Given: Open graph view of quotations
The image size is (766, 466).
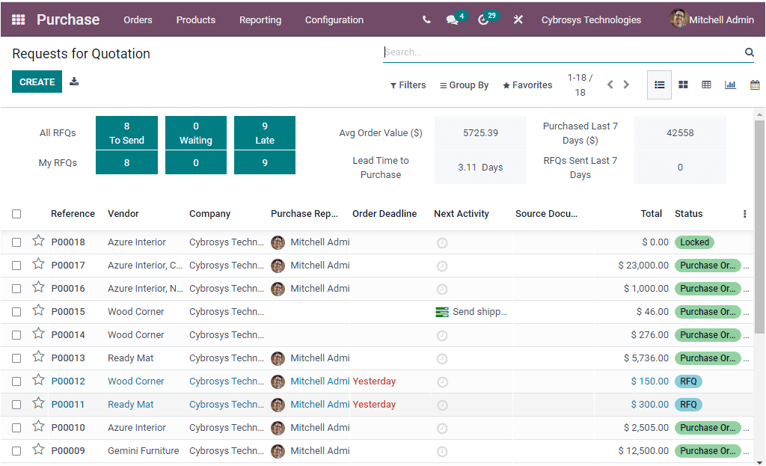Looking at the screenshot, I should click(731, 85).
